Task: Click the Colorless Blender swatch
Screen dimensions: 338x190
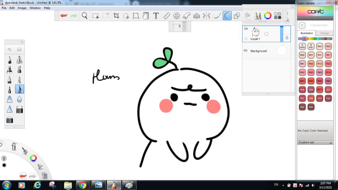Action: pyautogui.click(x=302, y=25)
